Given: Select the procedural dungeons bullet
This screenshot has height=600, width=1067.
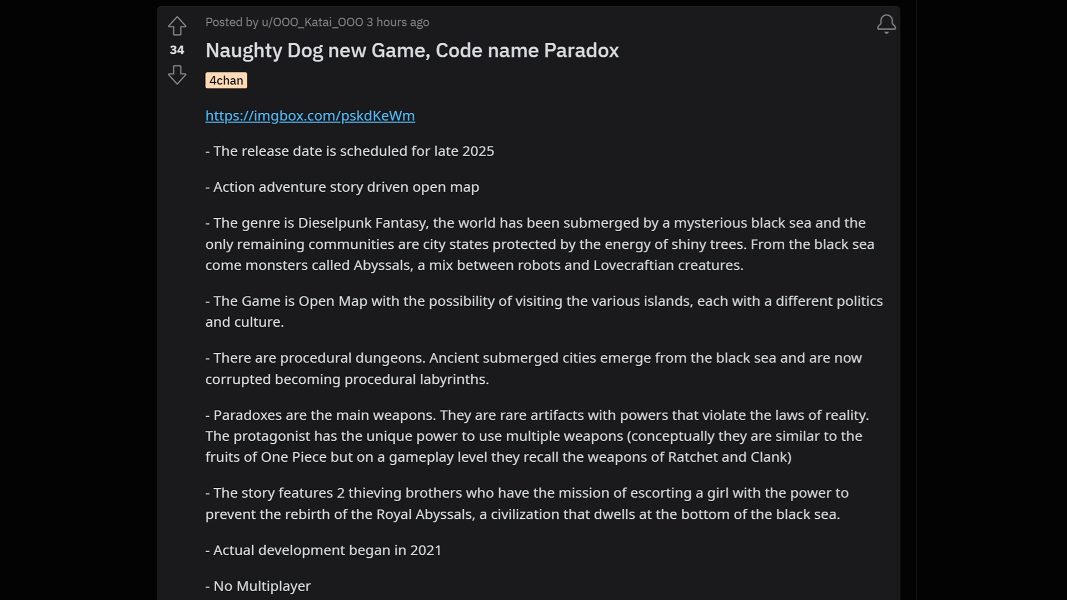Looking at the screenshot, I should coord(533,368).
